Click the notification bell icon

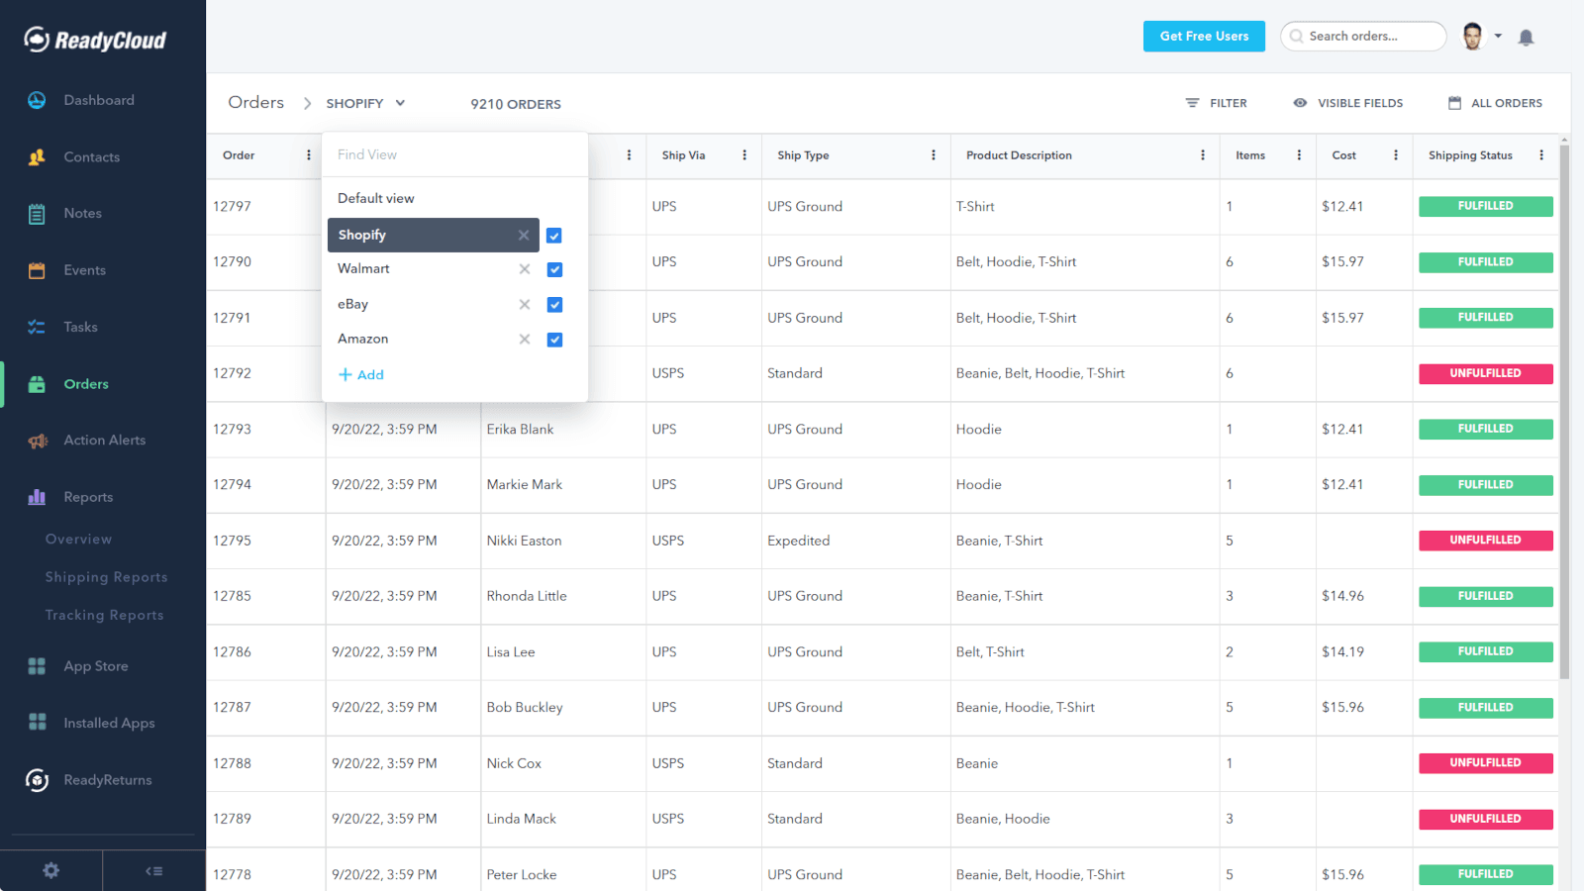coord(1526,37)
